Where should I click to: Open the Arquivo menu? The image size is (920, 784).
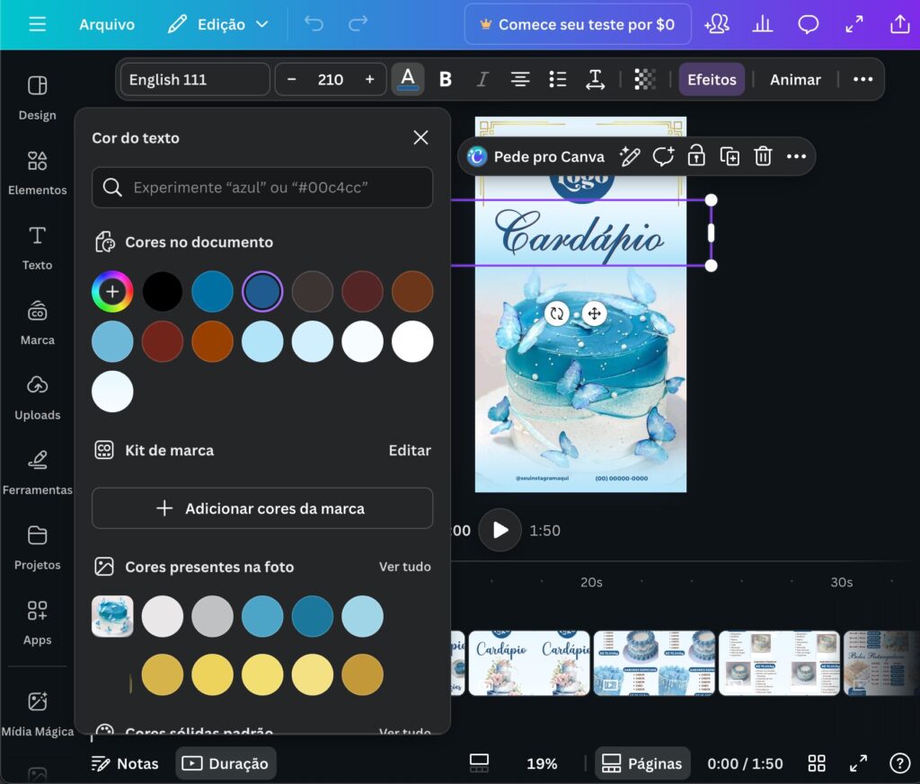pos(107,24)
